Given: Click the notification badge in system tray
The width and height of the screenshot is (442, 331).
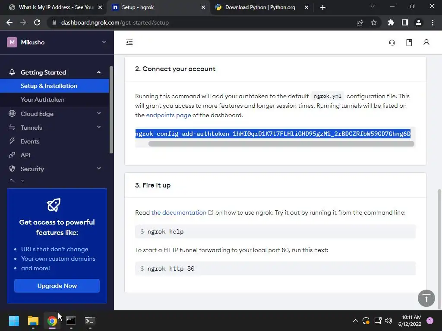Looking at the screenshot, I should 430,320.
